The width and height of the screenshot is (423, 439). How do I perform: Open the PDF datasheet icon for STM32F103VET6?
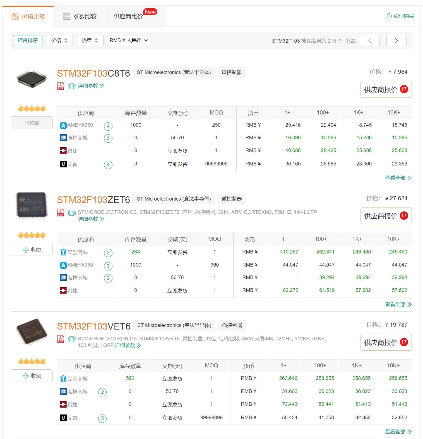point(61,339)
